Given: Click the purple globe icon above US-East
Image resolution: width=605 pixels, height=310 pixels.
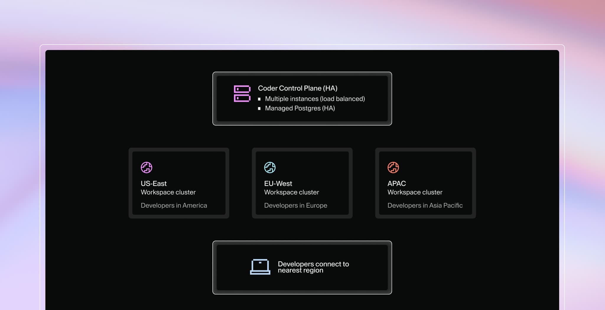Looking at the screenshot, I should tap(147, 168).
